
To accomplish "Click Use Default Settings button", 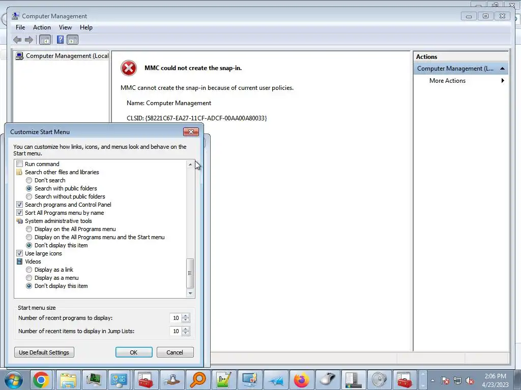I will click(44, 352).
